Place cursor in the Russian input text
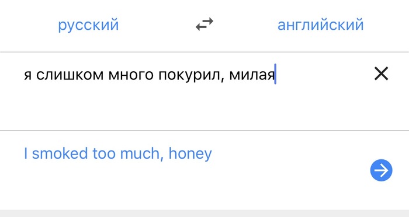 (x=150, y=75)
